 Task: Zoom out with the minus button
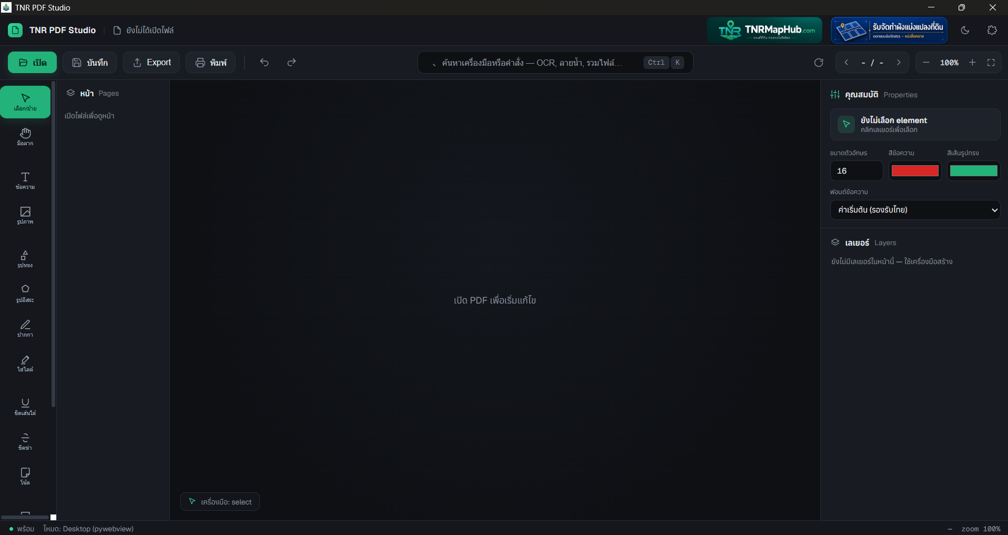(x=926, y=63)
